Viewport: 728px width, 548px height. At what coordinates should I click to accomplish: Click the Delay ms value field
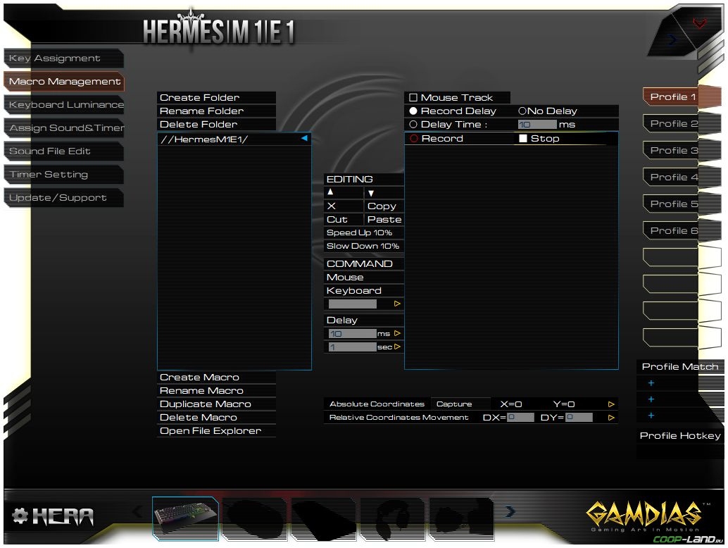[x=353, y=333]
